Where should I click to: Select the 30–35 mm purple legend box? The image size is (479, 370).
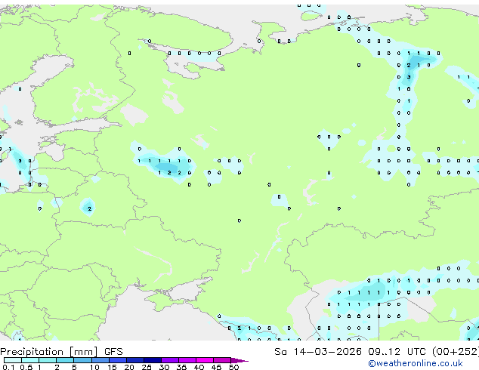170,360
